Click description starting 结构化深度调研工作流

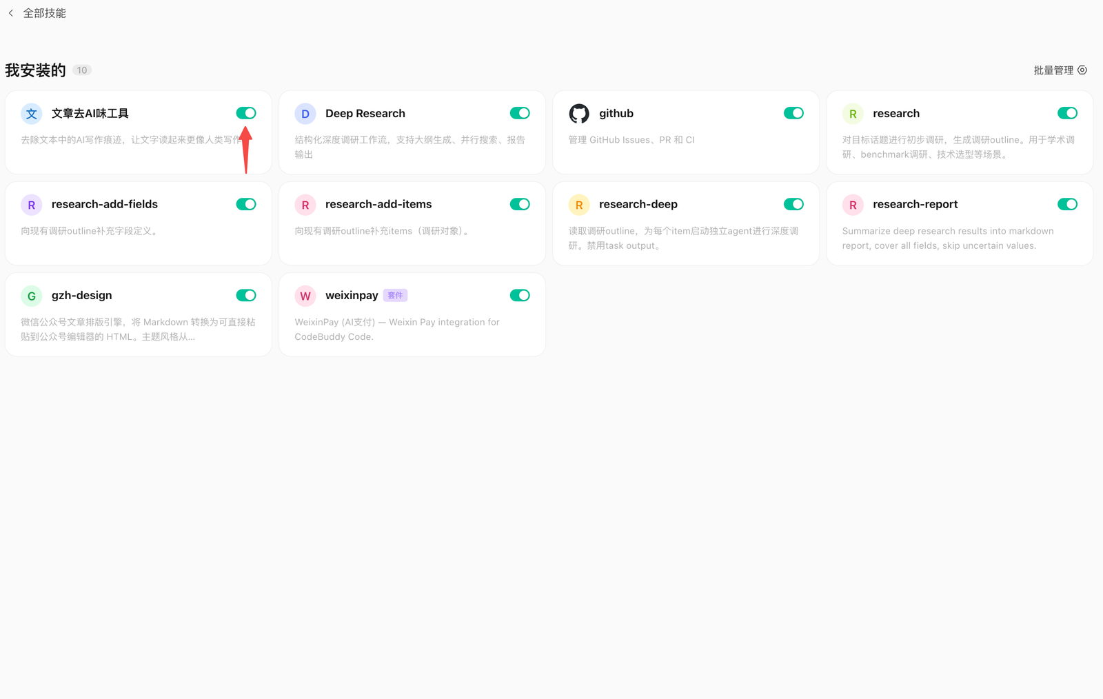click(x=410, y=147)
